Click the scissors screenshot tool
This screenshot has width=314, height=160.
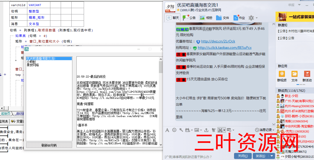220,130
